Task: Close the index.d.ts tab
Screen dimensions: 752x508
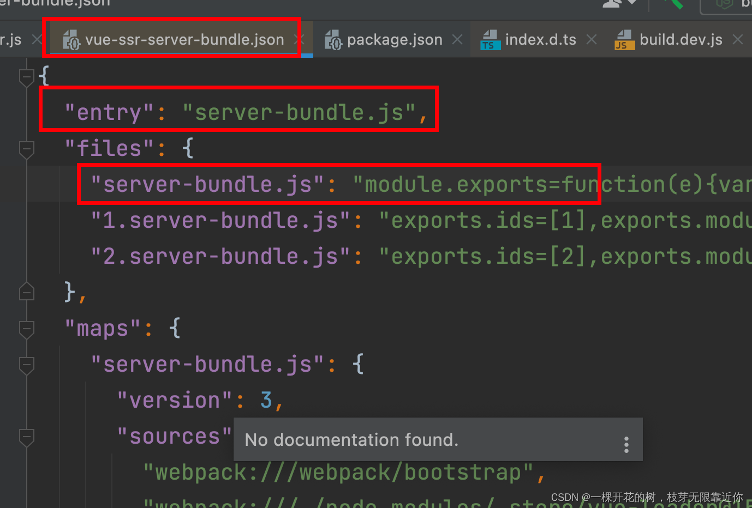Action: (x=592, y=39)
